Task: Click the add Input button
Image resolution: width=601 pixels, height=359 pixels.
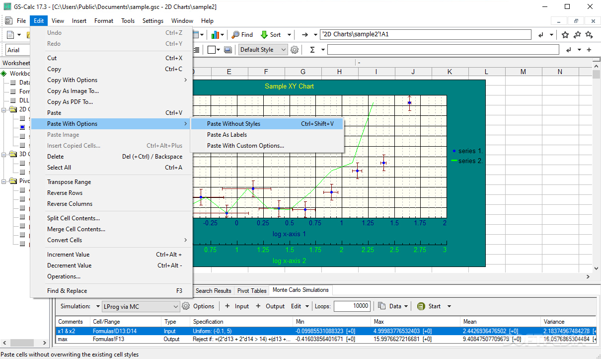Action: (x=237, y=306)
